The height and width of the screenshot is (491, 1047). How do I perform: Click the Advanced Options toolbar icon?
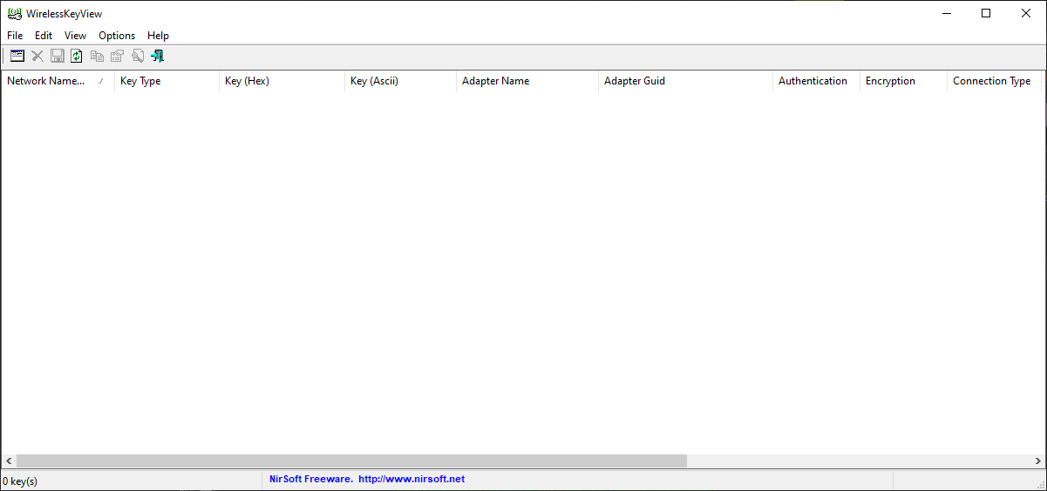pyautogui.click(x=17, y=56)
